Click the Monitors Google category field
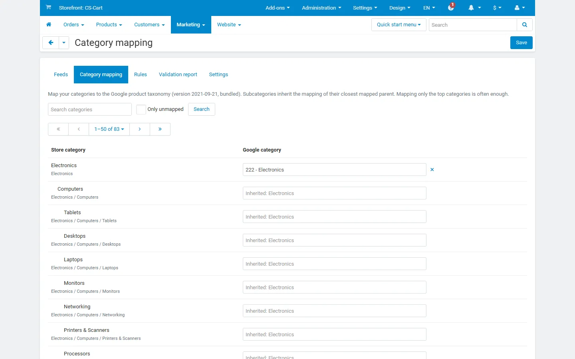This screenshot has width=575, height=359. click(335, 287)
